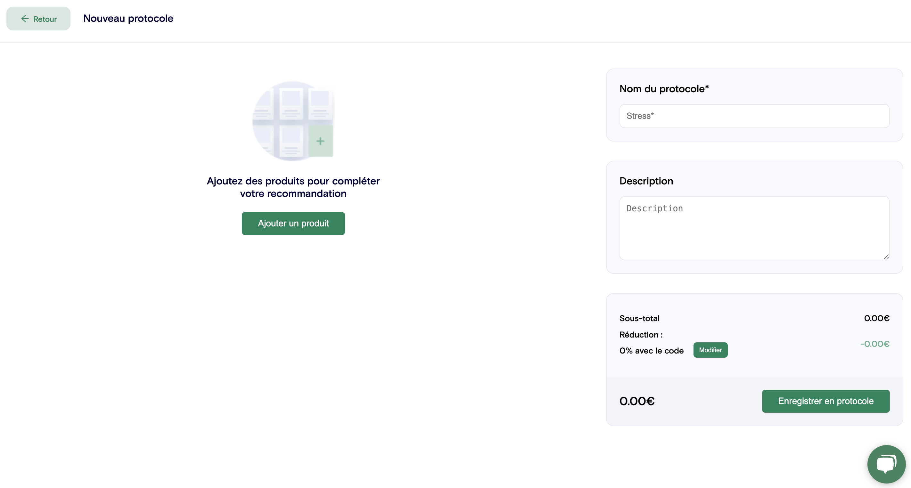
Task: Click the 0% avec le code text
Action: pyautogui.click(x=651, y=350)
